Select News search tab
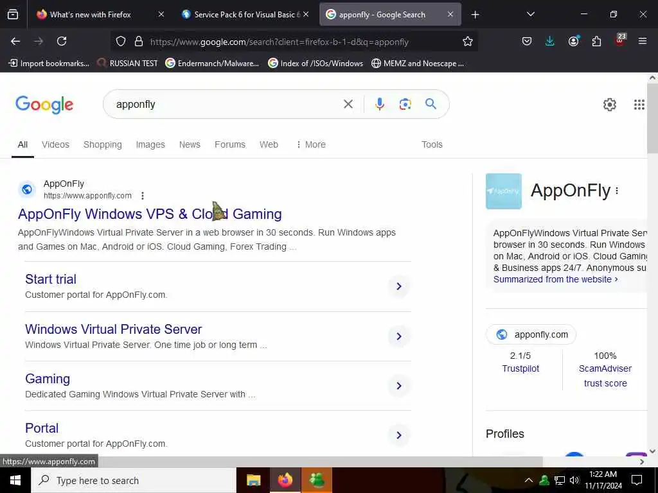 click(x=190, y=144)
